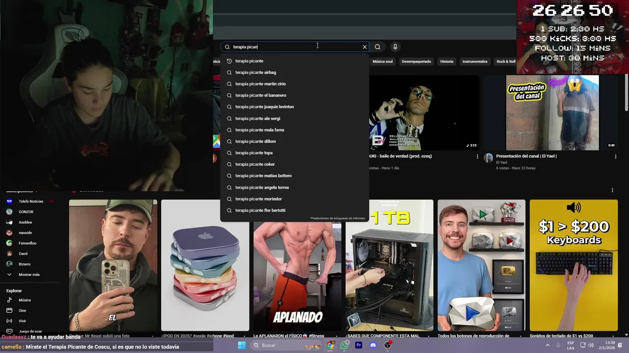629x353 pixels.
Task: Click the taskbar 'Buscar' search box
Action: coord(287,345)
